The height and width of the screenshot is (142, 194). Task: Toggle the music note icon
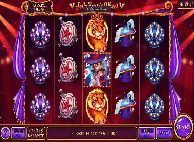[x=186, y=4]
